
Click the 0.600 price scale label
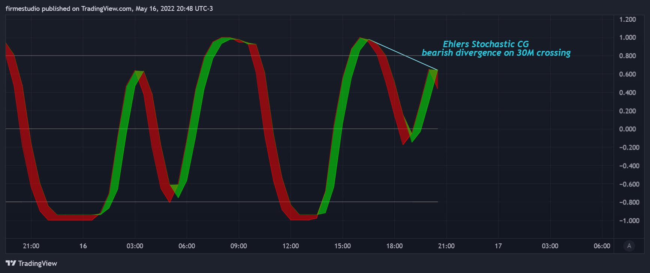(x=628, y=74)
